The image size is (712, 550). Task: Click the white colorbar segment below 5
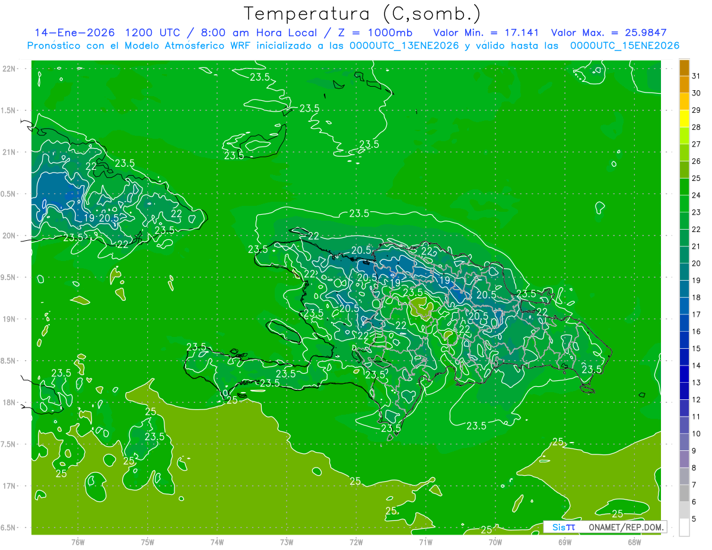click(x=684, y=527)
